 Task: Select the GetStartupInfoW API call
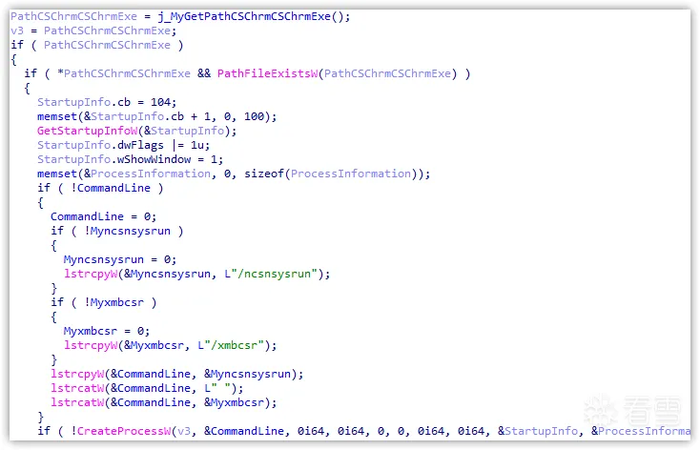(x=88, y=131)
